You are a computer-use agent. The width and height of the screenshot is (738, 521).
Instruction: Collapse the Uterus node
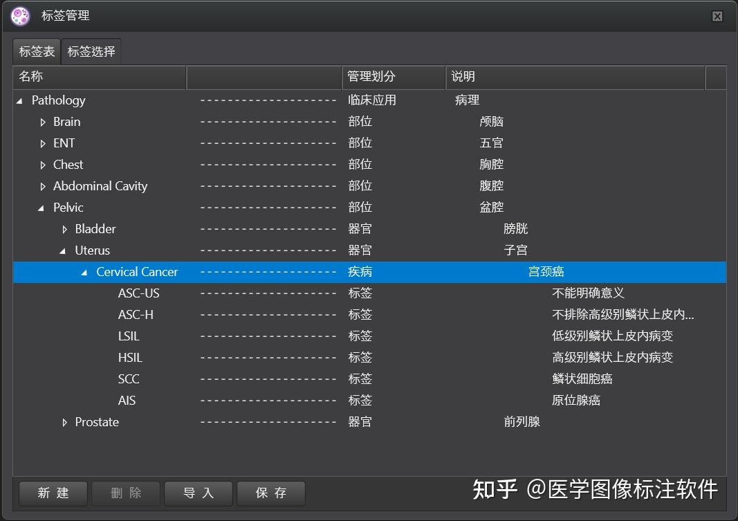[64, 250]
